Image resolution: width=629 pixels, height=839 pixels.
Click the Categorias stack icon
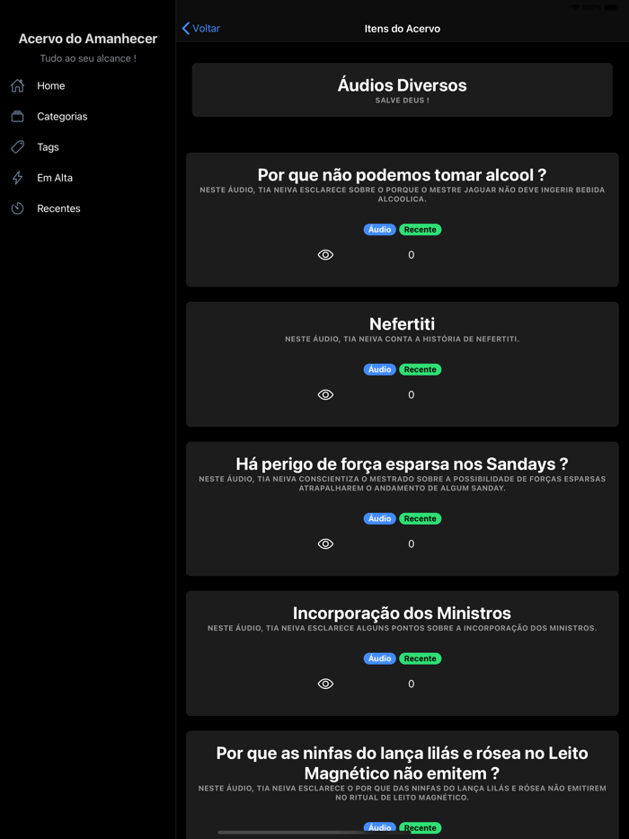tap(18, 116)
